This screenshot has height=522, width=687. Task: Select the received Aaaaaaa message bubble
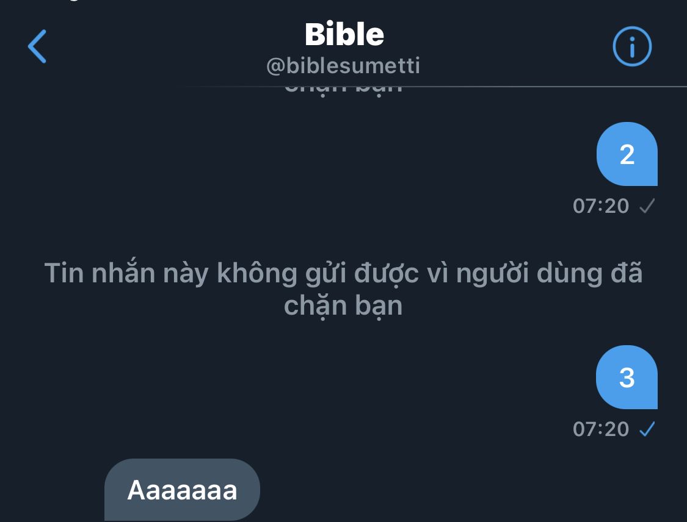(x=182, y=490)
